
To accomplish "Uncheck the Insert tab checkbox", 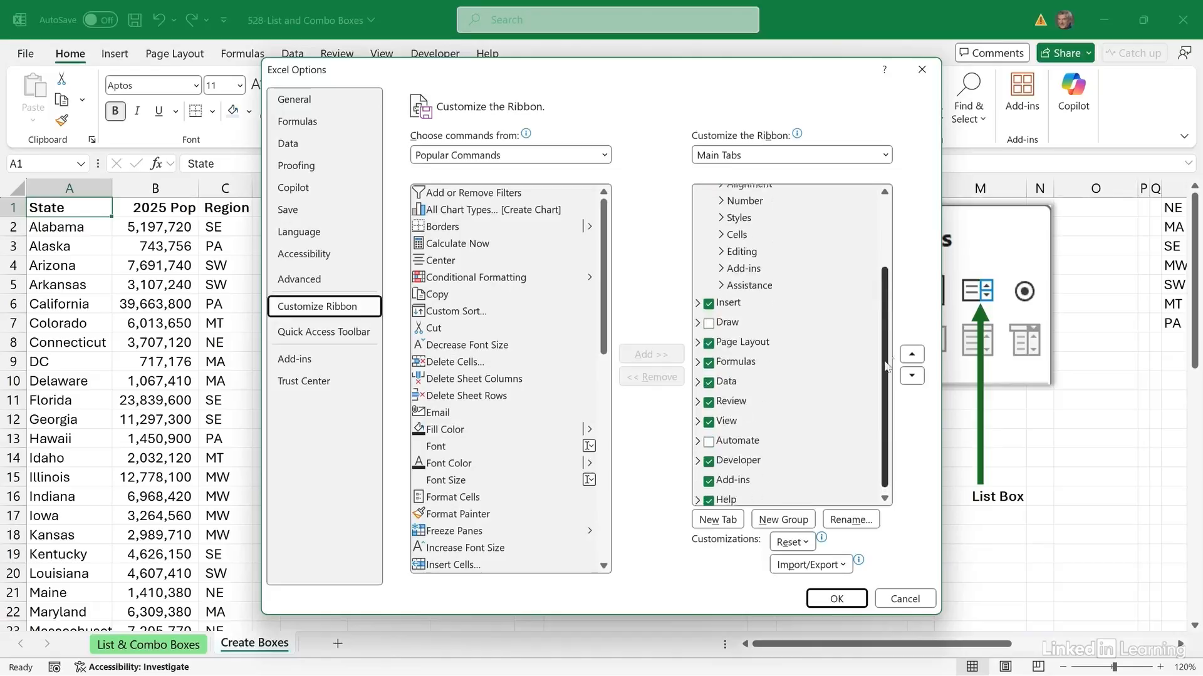I will click(709, 304).
